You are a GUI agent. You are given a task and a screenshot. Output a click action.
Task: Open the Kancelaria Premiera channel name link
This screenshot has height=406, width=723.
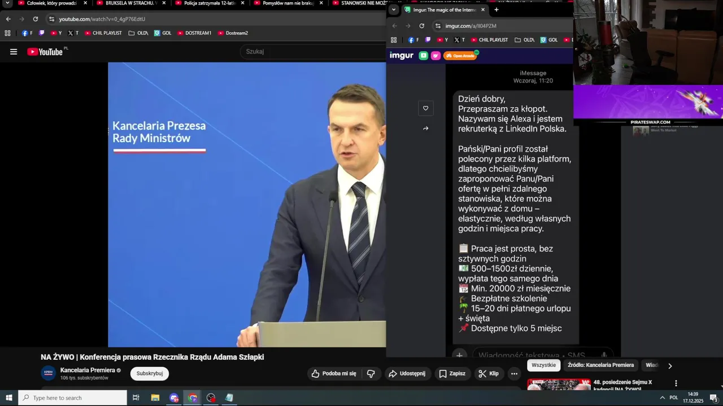(88, 370)
